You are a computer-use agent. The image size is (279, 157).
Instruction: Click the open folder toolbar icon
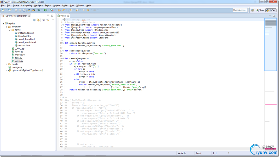[x=59, y=10]
